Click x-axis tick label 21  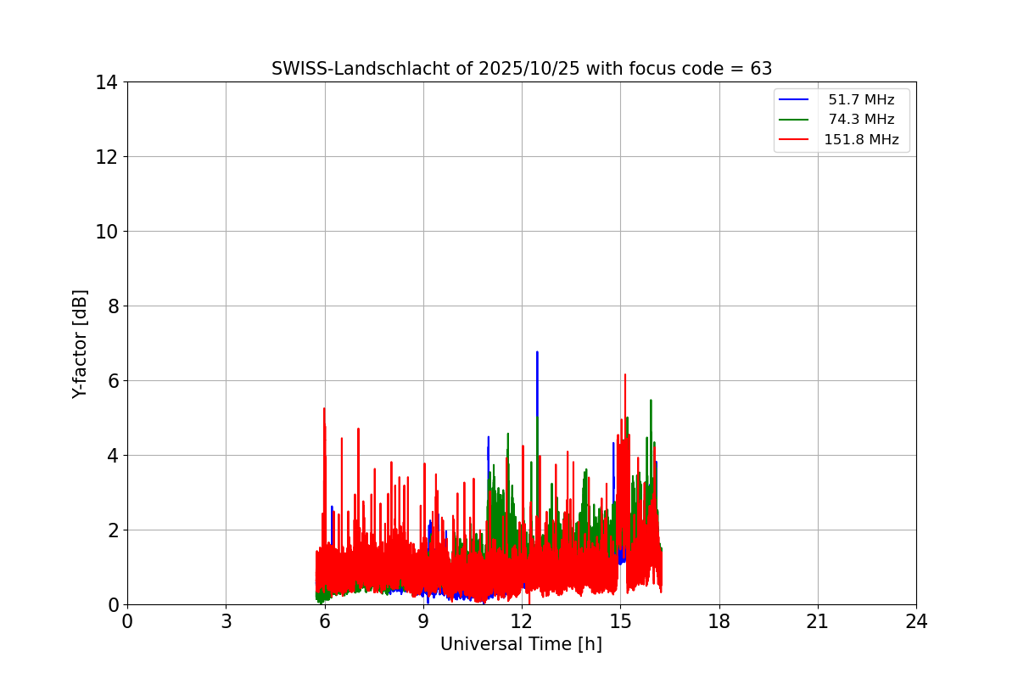tap(818, 621)
